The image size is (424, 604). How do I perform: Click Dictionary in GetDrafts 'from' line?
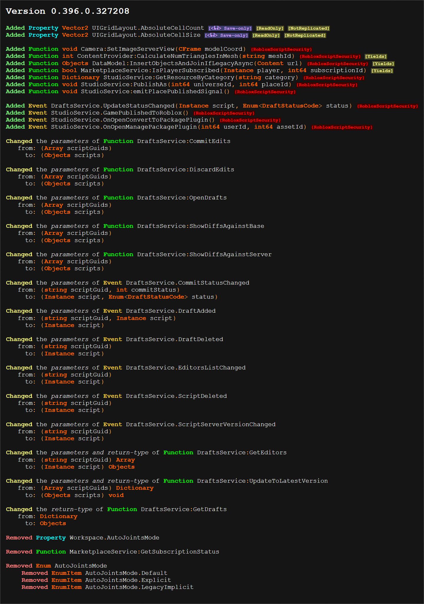[59, 516]
